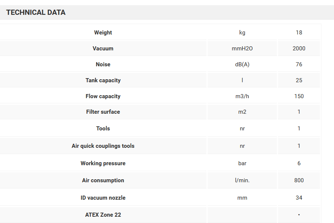
Task: Click the Working pressure label
Action: (103, 163)
